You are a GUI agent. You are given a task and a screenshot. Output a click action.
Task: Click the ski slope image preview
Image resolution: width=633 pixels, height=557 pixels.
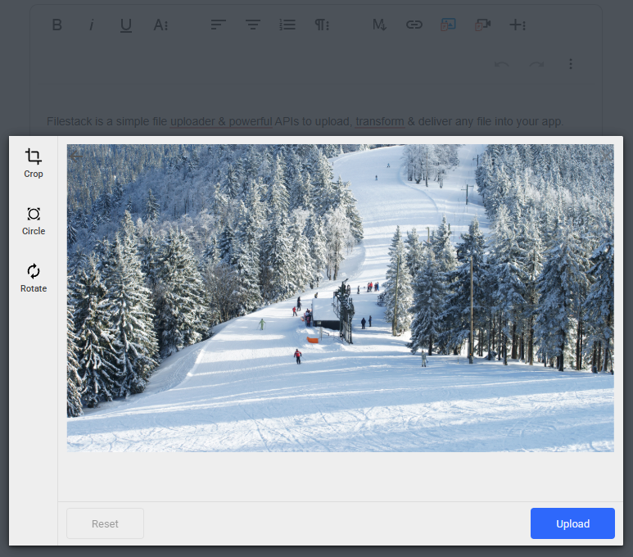click(341, 298)
